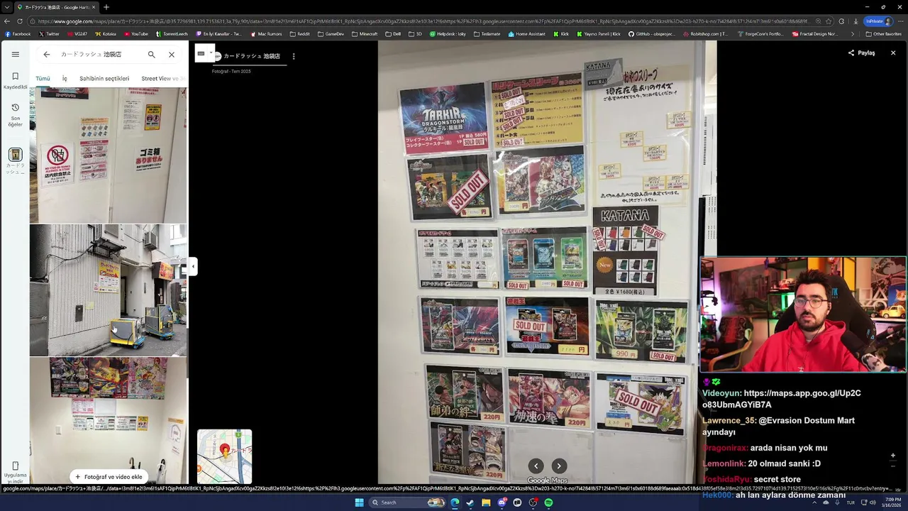Open the Minecraft bookmarks folder
Screen dimensions: 908x511
tap(365, 33)
